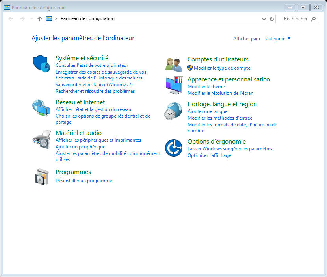The image size is (327, 277).
Task: Click the Rechercher search field
Action: click(x=299, y=19)
